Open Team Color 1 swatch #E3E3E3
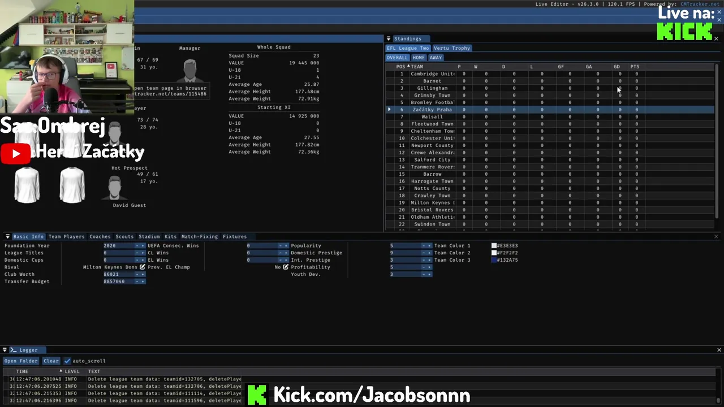This screenshot has height=407, width=724. [494, 245]
